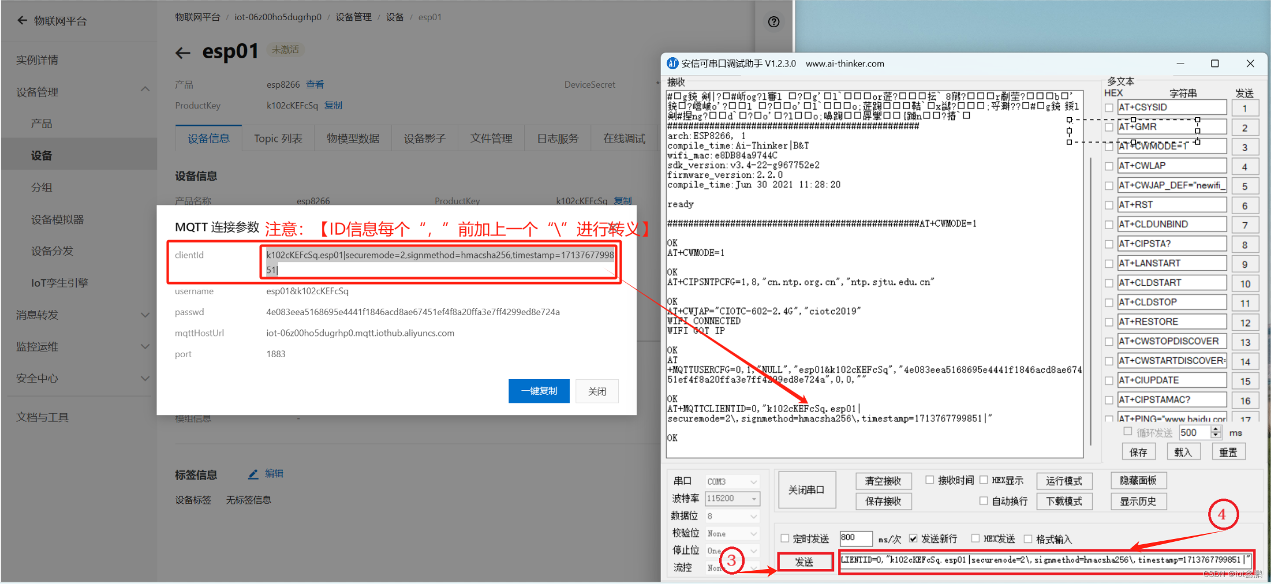1271x584 pixels.
Task: Click send button 6 for AT+RST
Action: point(1245,205)
